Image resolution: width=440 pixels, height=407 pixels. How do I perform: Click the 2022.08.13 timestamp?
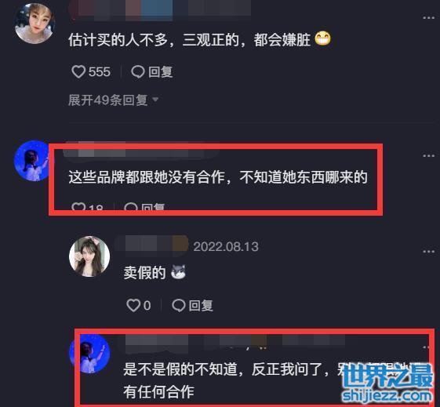click(x=226, y=247)
